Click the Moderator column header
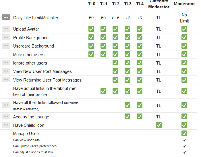201x157 pixels. coord(184,4)
